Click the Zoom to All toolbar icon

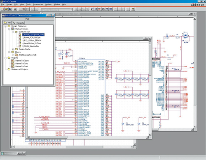[x=87, y=9]
